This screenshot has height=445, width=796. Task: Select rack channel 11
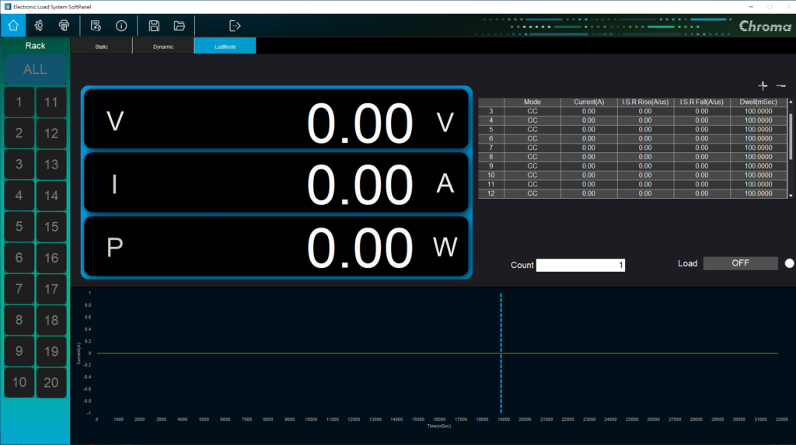(x=51, y=102)
